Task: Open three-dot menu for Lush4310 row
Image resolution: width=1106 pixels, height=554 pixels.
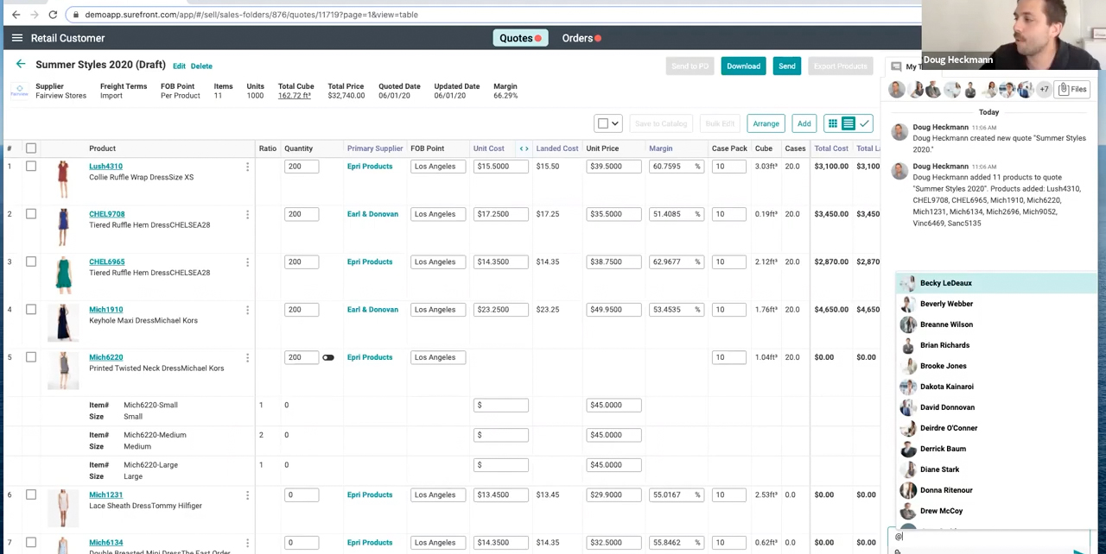Action: coord(247,167)
